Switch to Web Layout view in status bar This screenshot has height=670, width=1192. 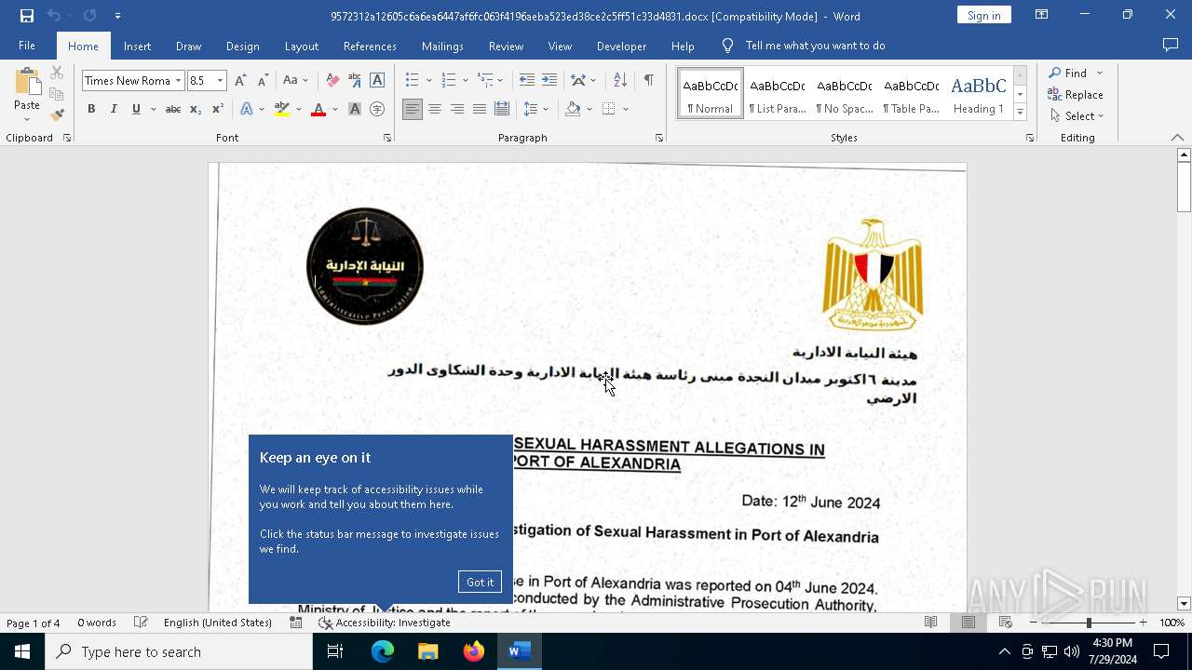[1006, 623]
